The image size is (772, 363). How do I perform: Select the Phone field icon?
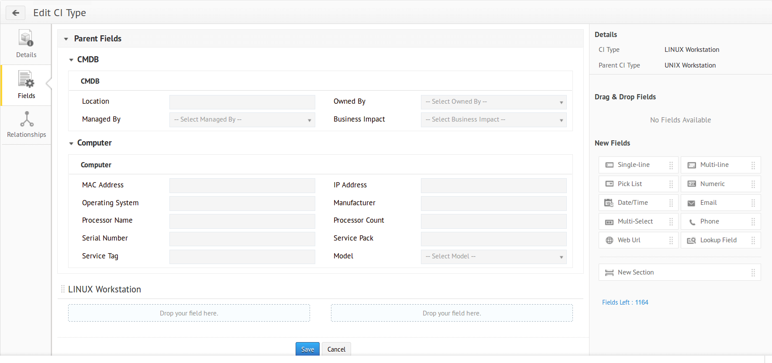coord(692,222)
